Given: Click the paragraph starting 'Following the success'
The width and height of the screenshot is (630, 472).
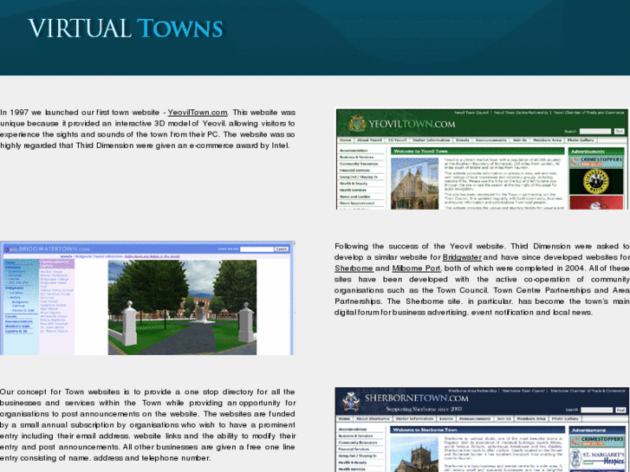Looking at the screenshot, I should click(482, 279).
